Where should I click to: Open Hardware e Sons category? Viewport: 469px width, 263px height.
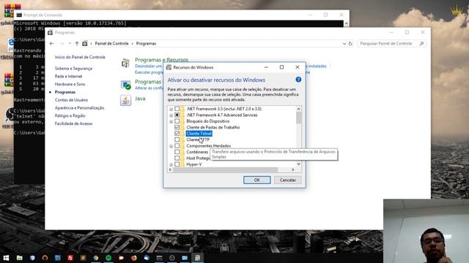click(70, 84)
